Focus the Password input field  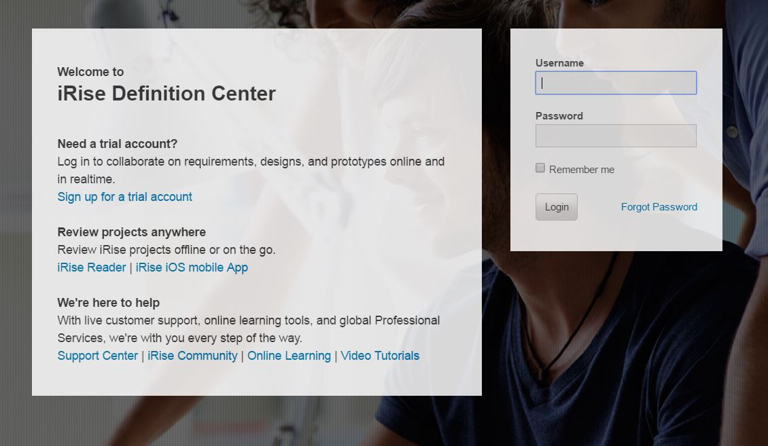[x=616, y=136]
